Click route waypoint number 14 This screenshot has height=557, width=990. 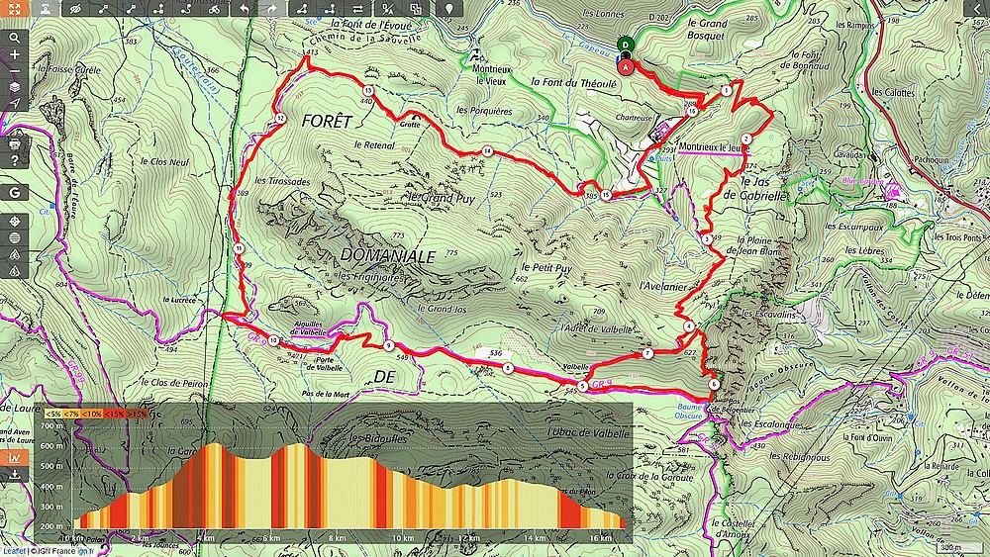point(487,150)
